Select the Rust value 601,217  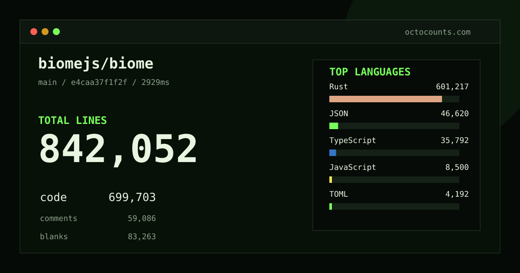click(452, 87)
